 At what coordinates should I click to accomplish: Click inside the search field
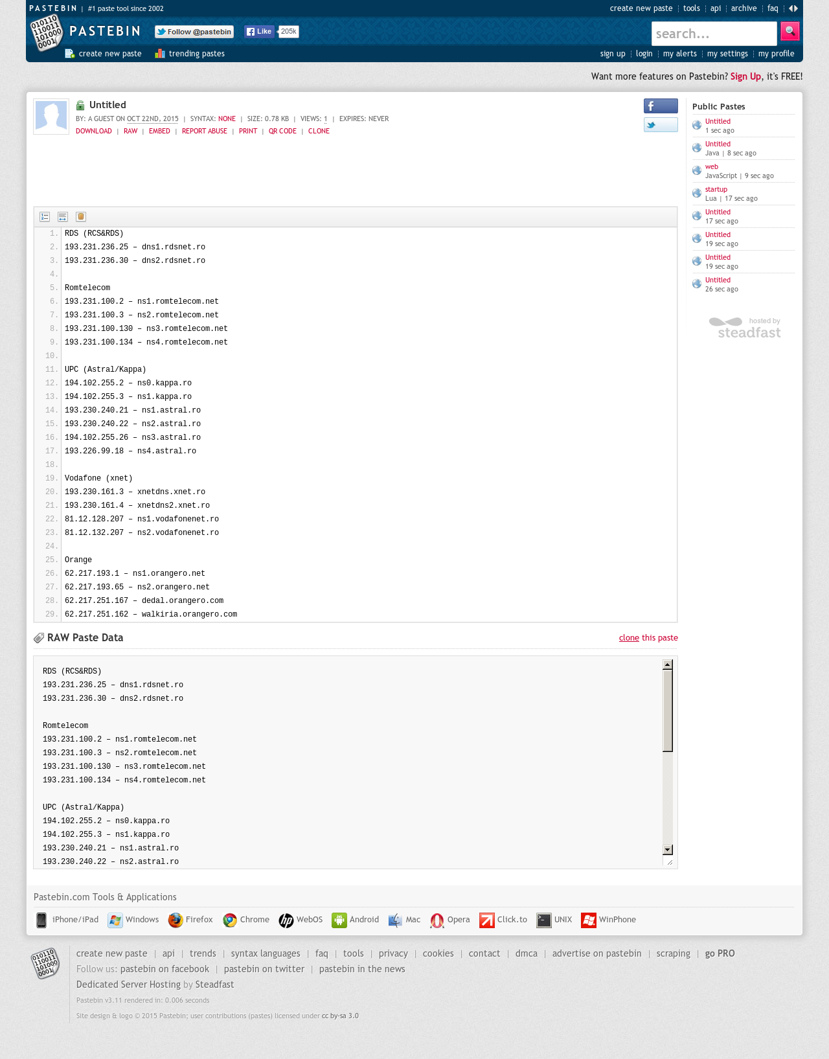coord(714,34)
